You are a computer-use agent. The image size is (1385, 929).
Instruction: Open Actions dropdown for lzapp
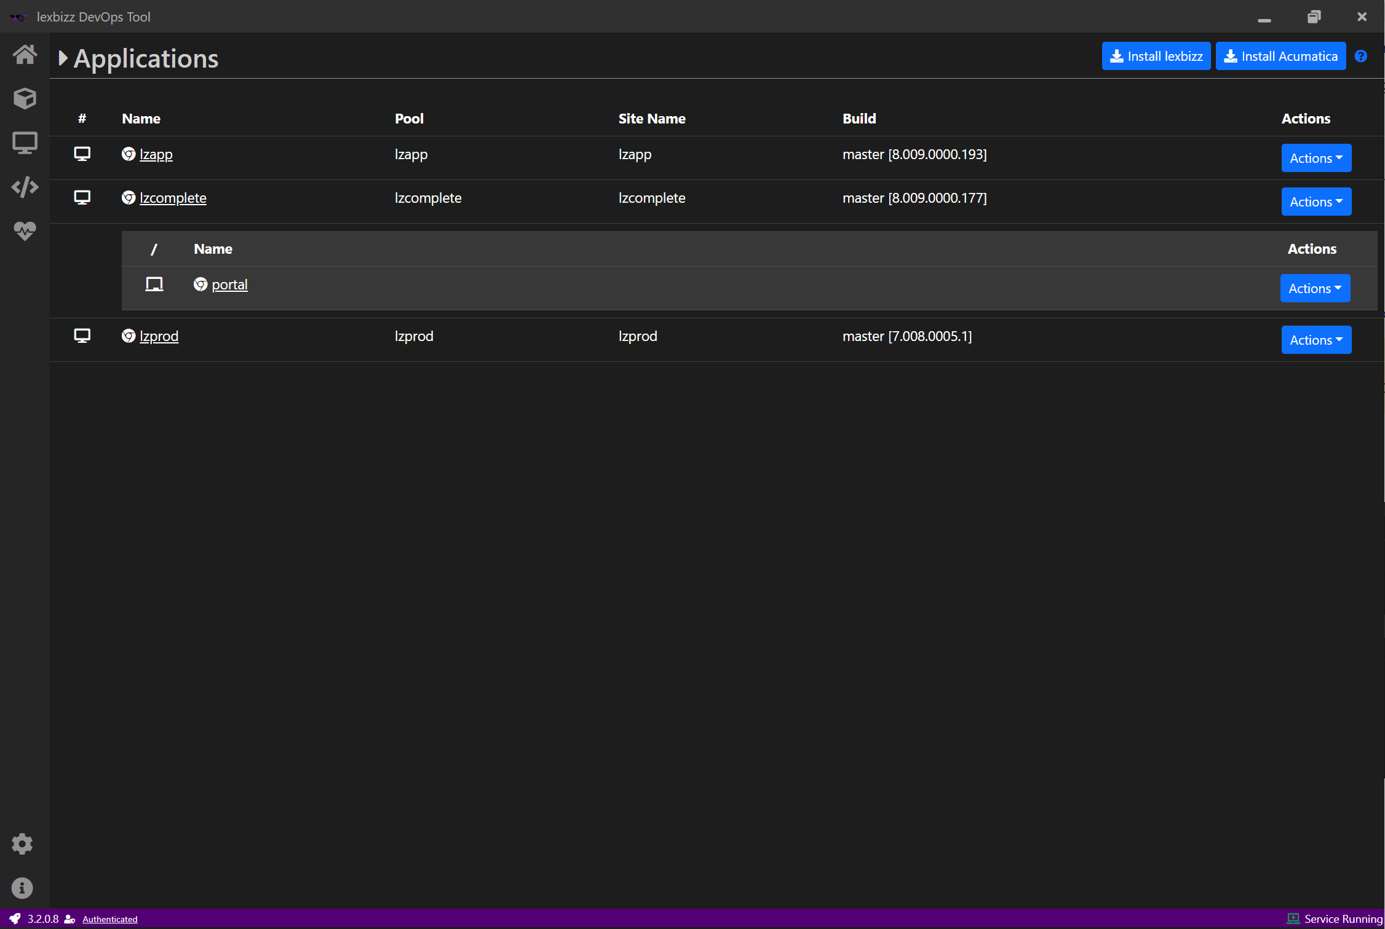(1316, 159)
